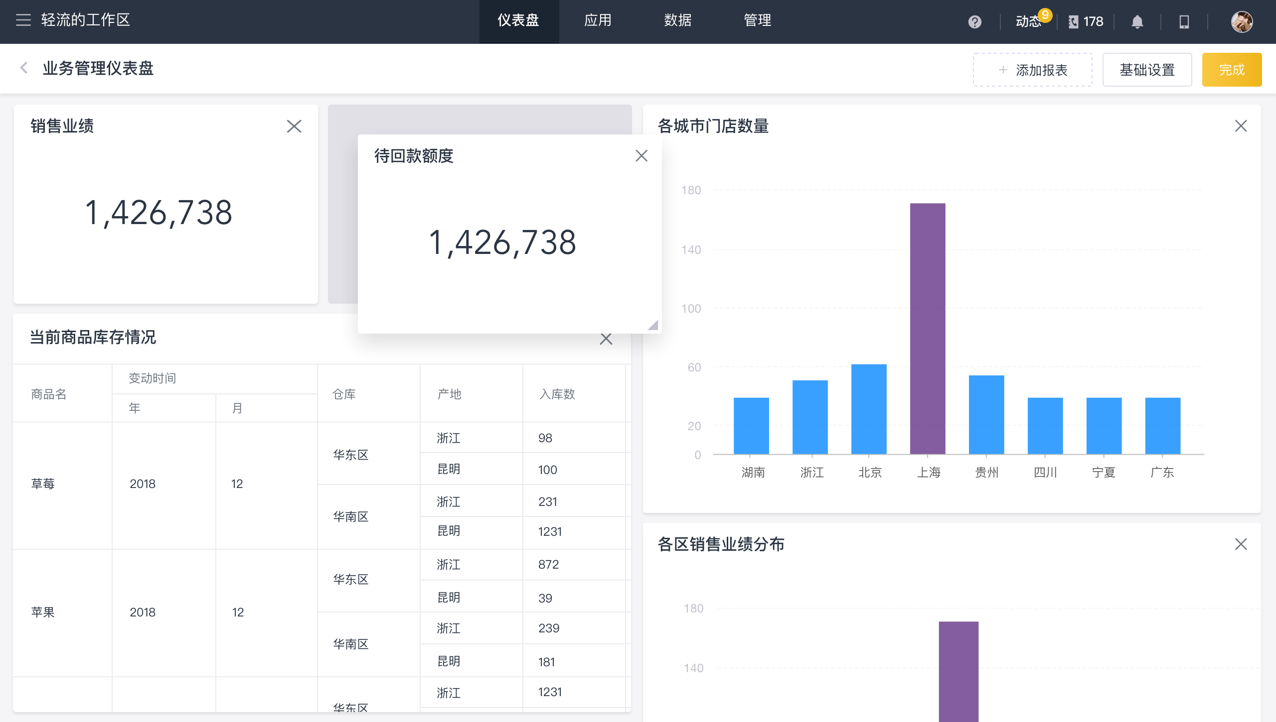Click purple bar in 各区销售业绩分布 chart

point(958,672)
